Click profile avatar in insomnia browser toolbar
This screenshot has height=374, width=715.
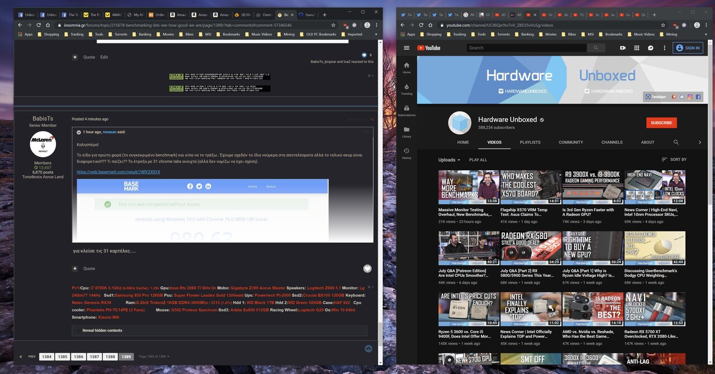click(x=367, y=25)
